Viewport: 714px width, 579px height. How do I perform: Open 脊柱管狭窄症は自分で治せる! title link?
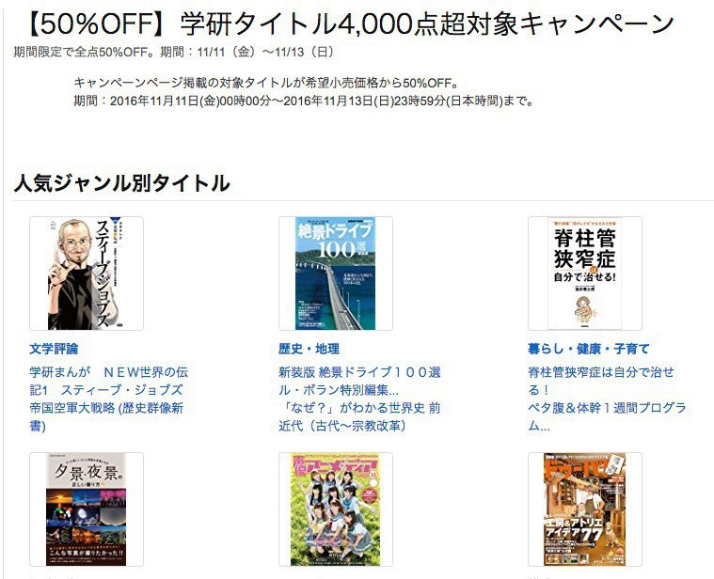[600, 382]
